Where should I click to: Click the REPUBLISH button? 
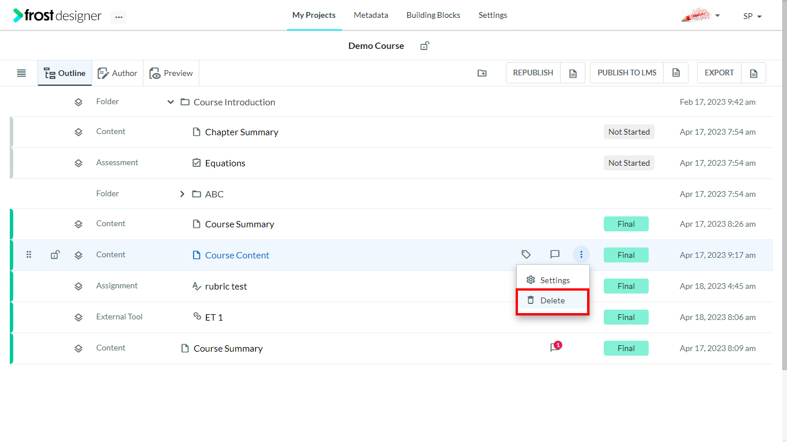pyautogui.click(x=533, y=73)
